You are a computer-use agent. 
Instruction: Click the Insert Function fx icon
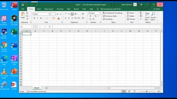point(50,27)
